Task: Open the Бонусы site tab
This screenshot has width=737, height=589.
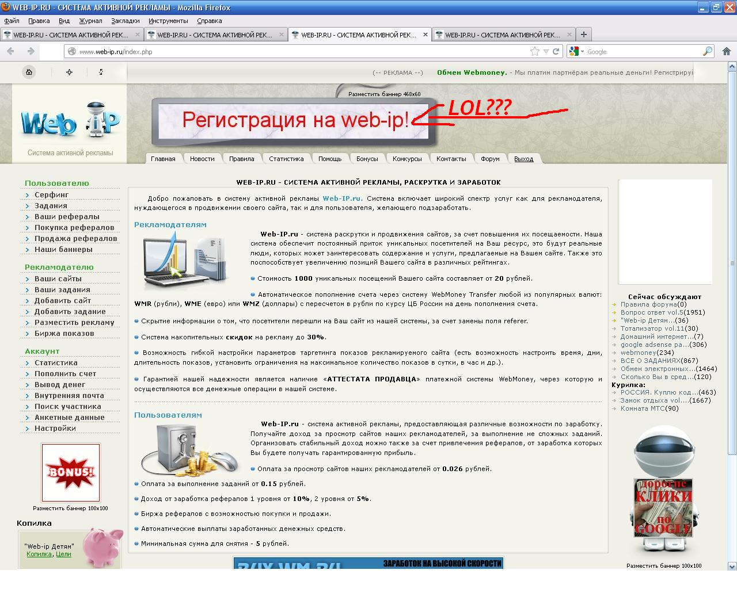Action: point(367,159)
